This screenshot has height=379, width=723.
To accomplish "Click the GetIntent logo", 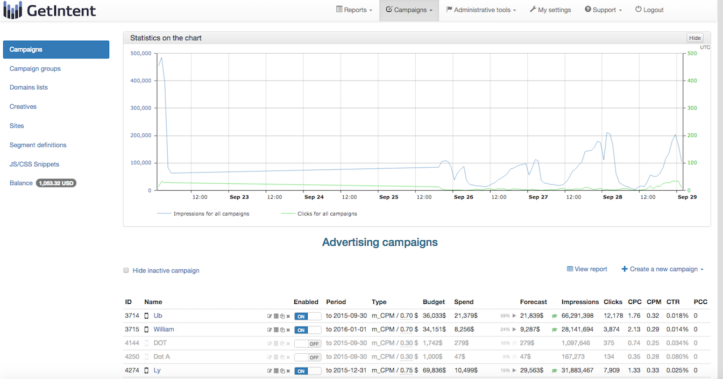I will 49,10.
